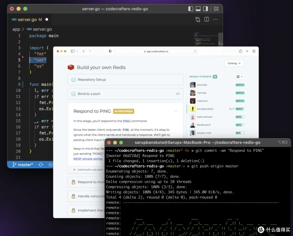Open Respond to PING ellipsis menu

click(x=176, y=111)
